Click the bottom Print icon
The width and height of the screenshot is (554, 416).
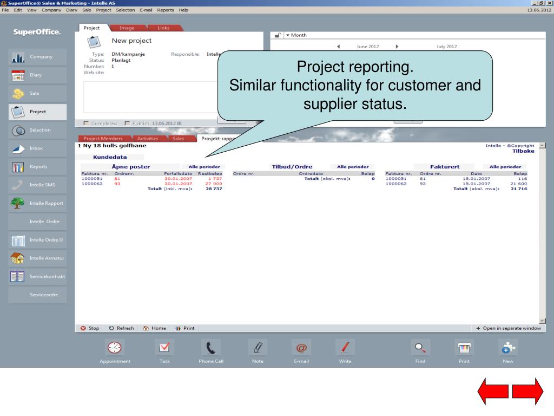click(464, 348)
